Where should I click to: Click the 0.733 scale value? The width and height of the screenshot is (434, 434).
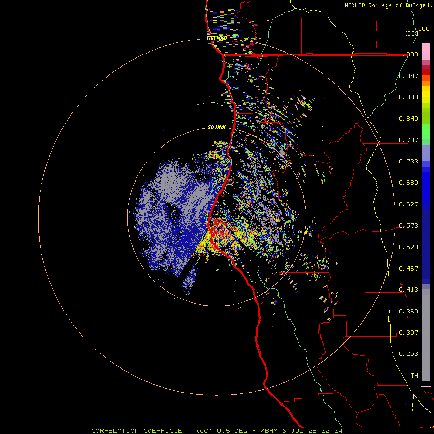(408, 162)
